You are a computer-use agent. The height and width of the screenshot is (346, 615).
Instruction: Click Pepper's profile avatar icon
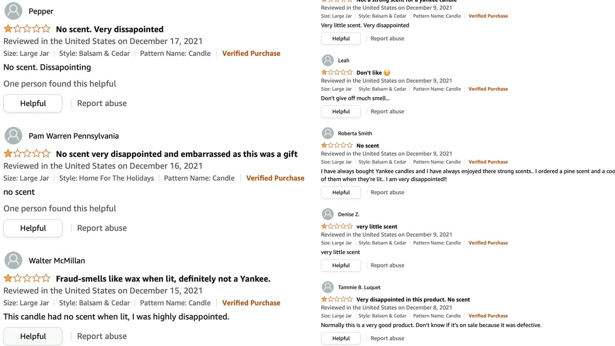pos(13,11)
